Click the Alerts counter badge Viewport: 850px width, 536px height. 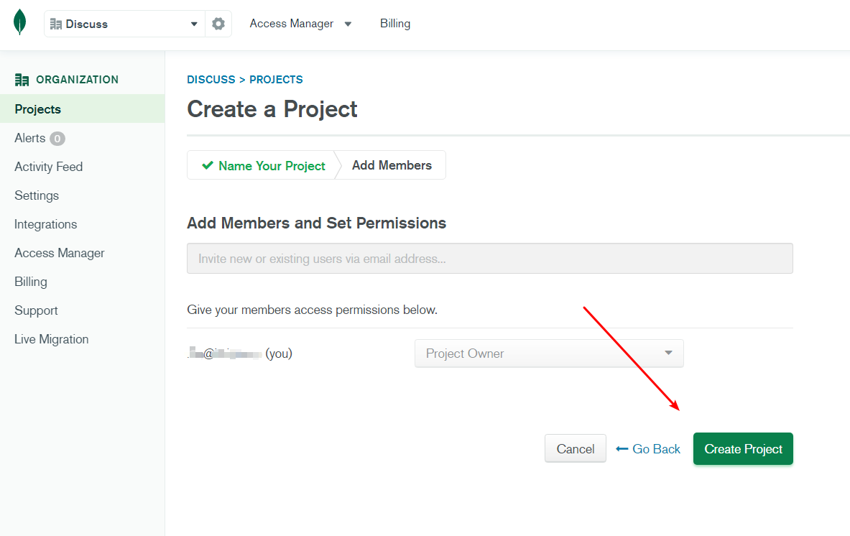click(x=56, y=138)
